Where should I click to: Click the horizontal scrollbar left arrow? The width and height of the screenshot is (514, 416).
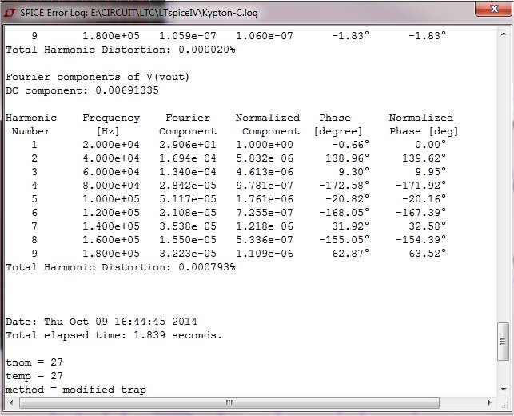click(x=11, y=402)
